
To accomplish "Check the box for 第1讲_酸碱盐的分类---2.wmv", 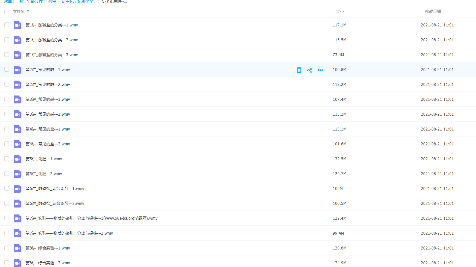I will (x=7, y=40).
